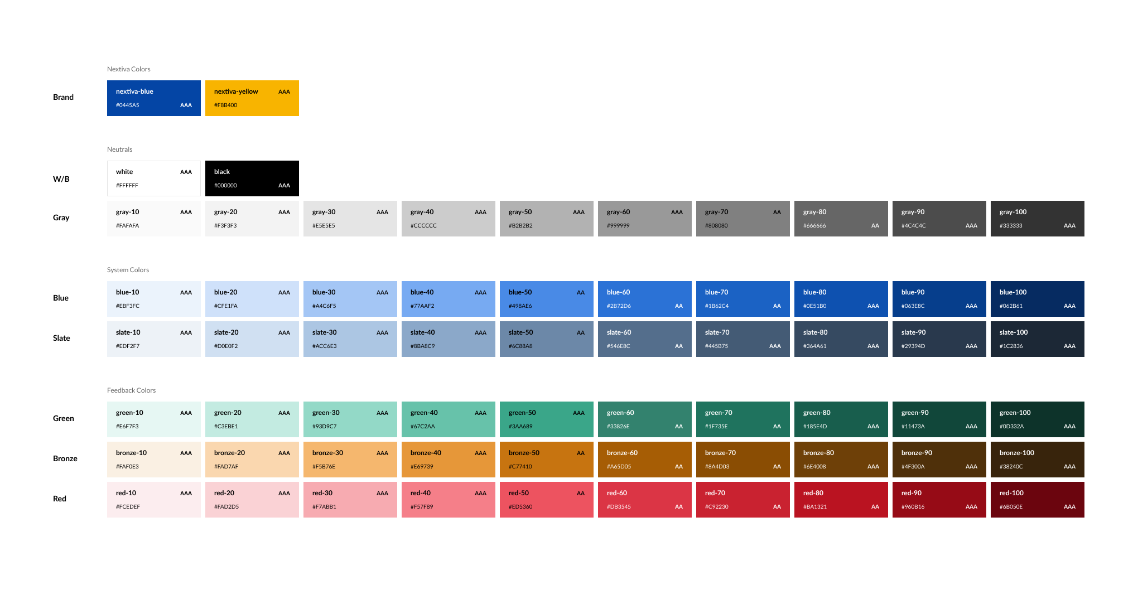Select the red-100 swatch
Screen dimensions: 1133x604
[x=1037, y=500]
